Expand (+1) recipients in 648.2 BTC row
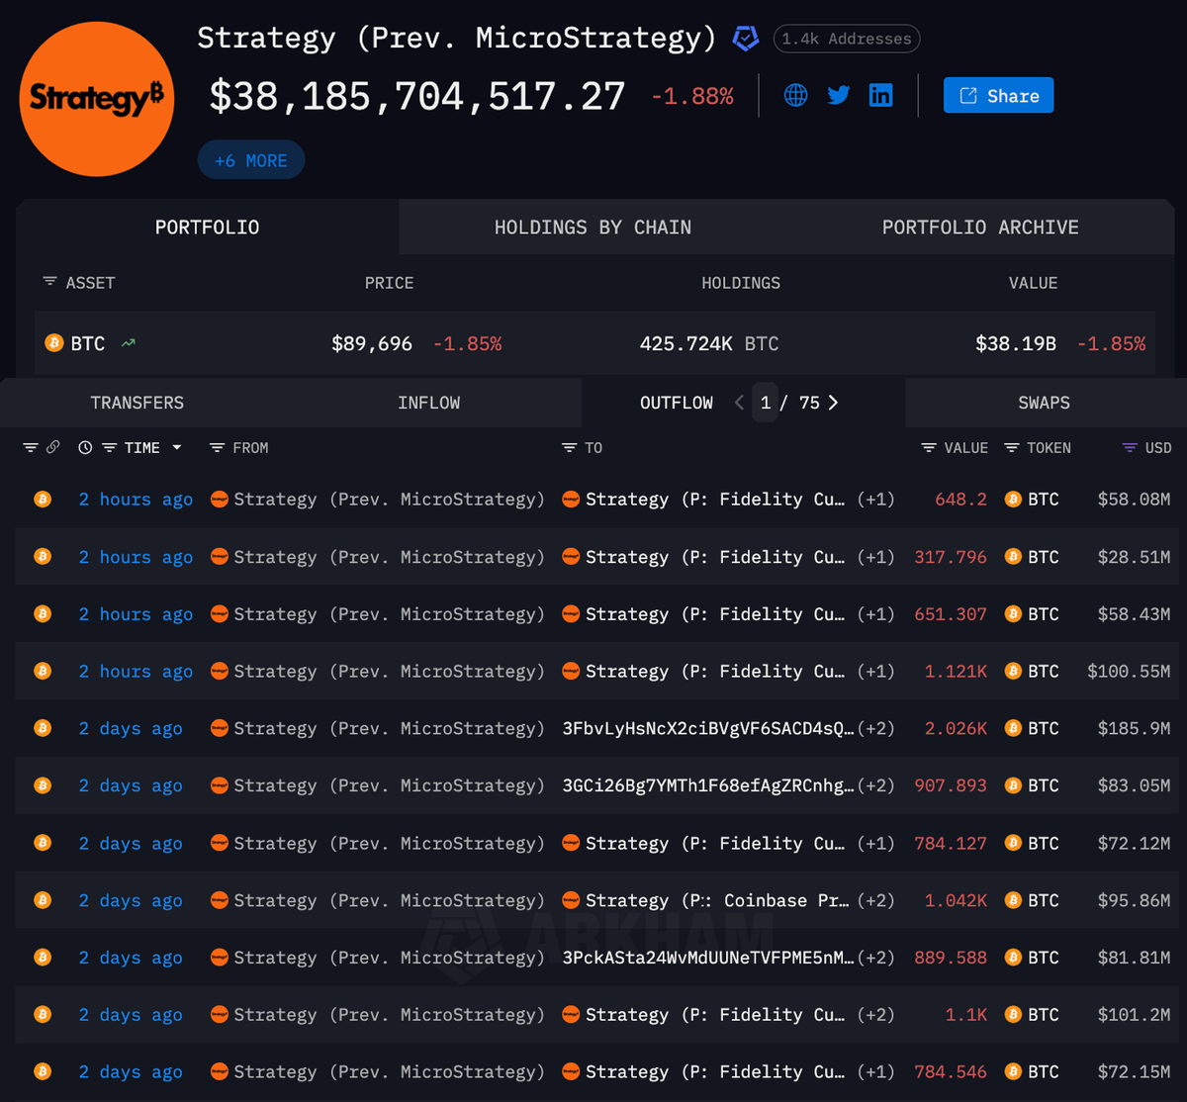 tap(875, 500)
